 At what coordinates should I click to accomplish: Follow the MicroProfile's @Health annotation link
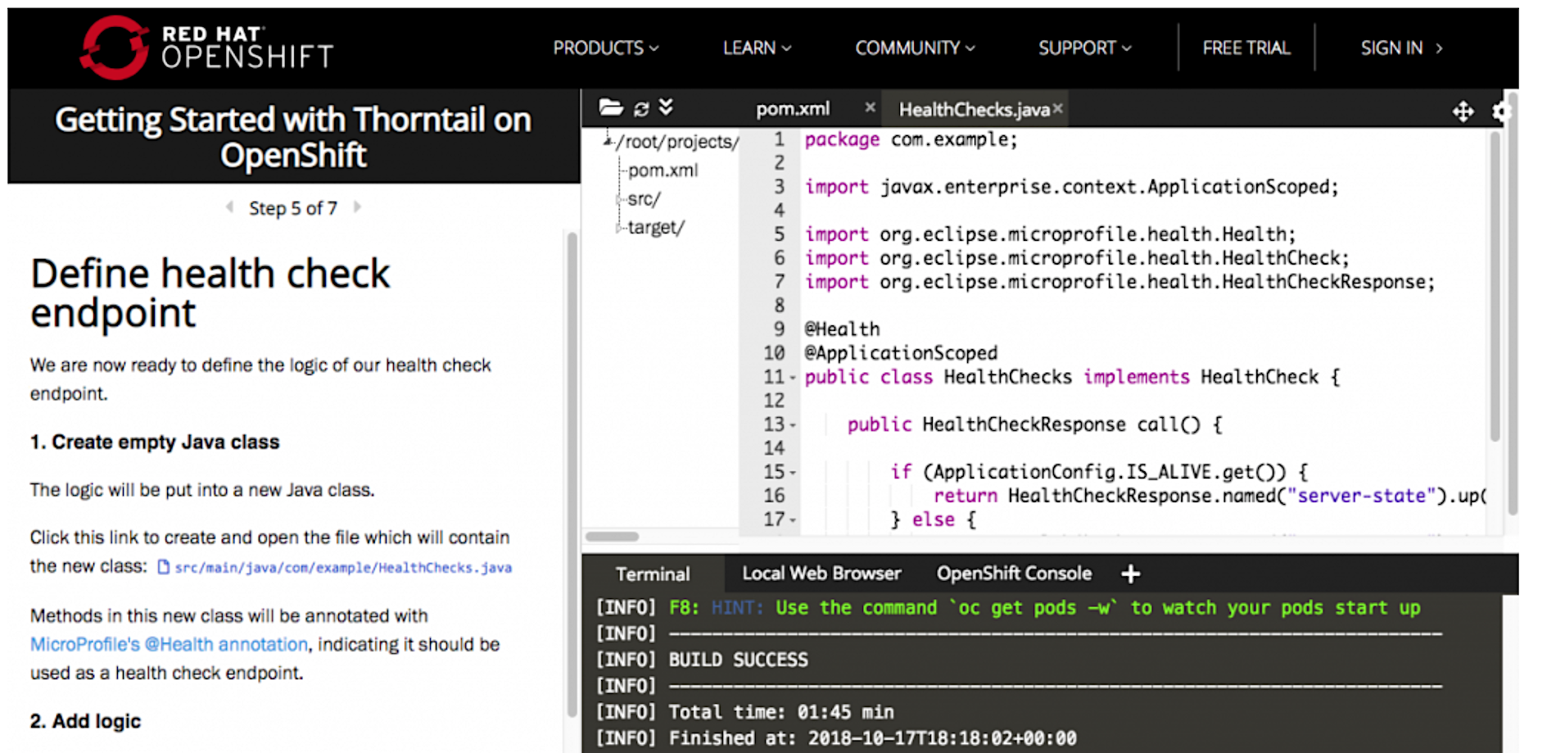tap(169, 645)
